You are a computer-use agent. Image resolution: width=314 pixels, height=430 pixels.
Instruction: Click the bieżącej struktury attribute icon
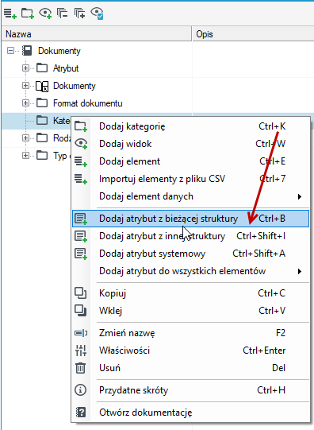click(x=81, y=219)
